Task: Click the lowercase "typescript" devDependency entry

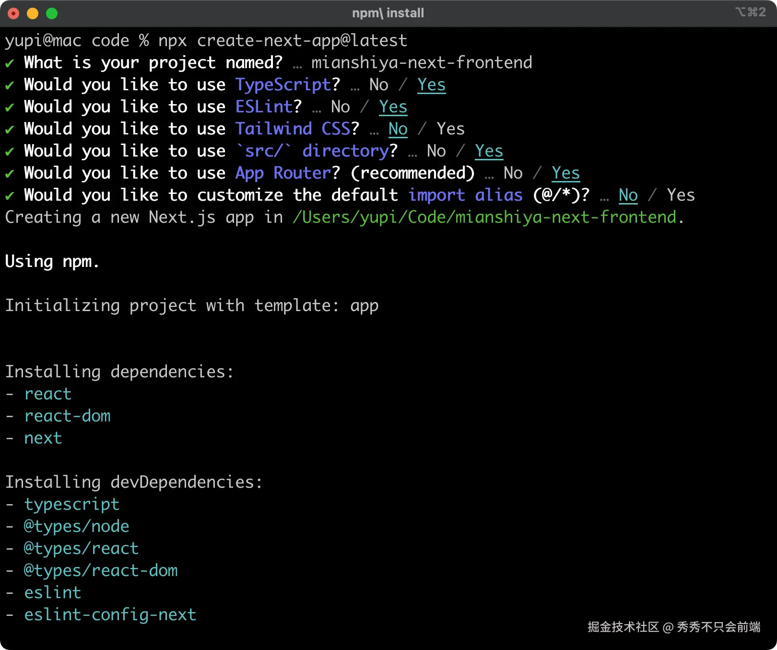Action: point(72,505)
